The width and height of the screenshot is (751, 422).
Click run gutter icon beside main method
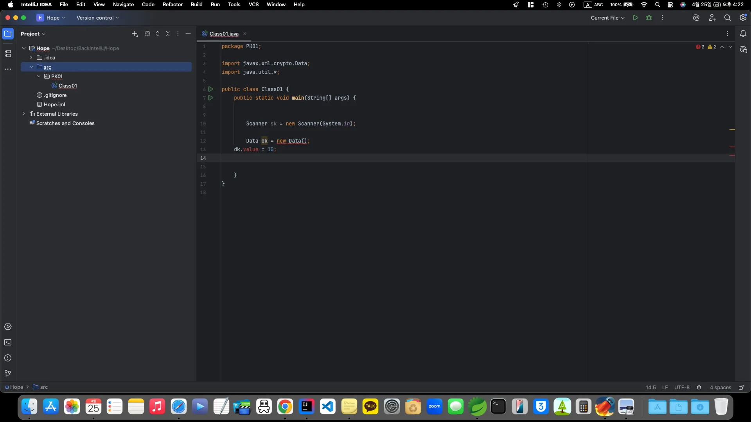coord(211,98)
